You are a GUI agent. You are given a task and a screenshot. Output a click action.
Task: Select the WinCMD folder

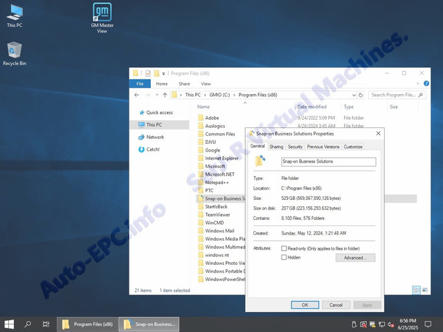point(214,223)
